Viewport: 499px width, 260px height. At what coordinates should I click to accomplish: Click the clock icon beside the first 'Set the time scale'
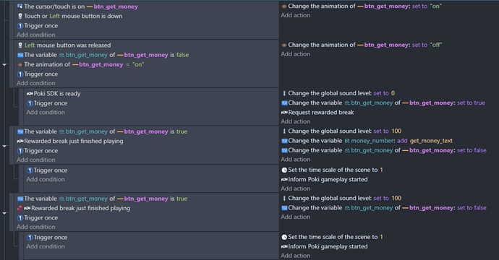point(284,170)
